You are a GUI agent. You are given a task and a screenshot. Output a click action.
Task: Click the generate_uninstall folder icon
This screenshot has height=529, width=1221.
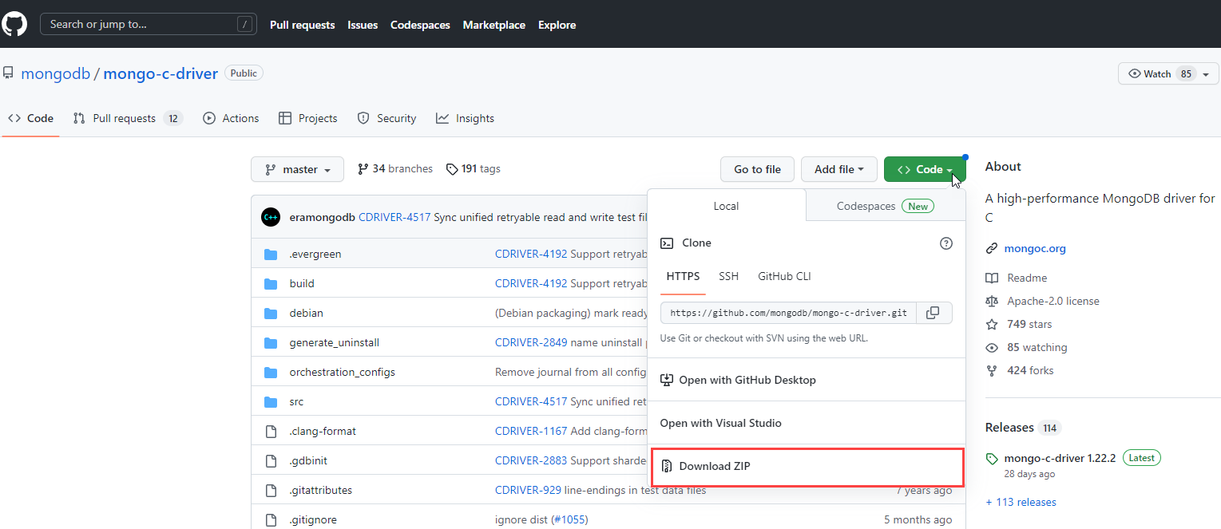[x=271, y=343]
